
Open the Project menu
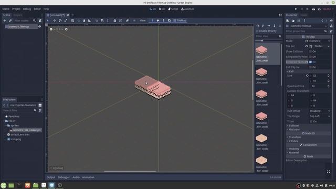(16, 9)
